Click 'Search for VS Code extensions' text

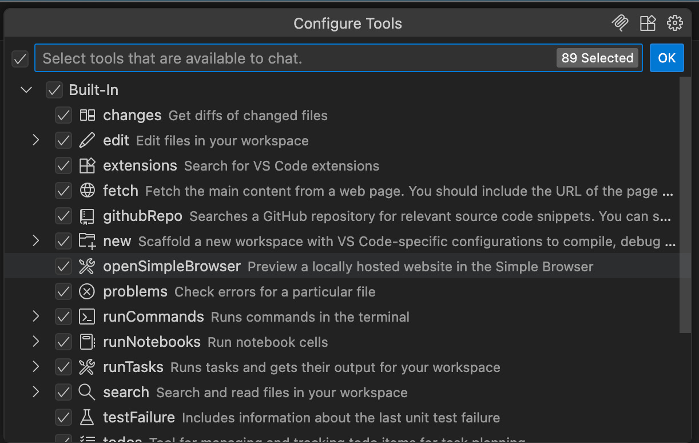pos(281,166)
